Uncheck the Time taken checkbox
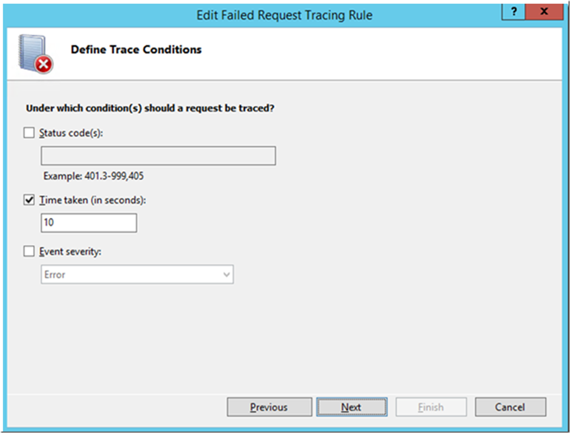Image resolution: width=570 pixels, height=433 pixels. click(29, 200)
